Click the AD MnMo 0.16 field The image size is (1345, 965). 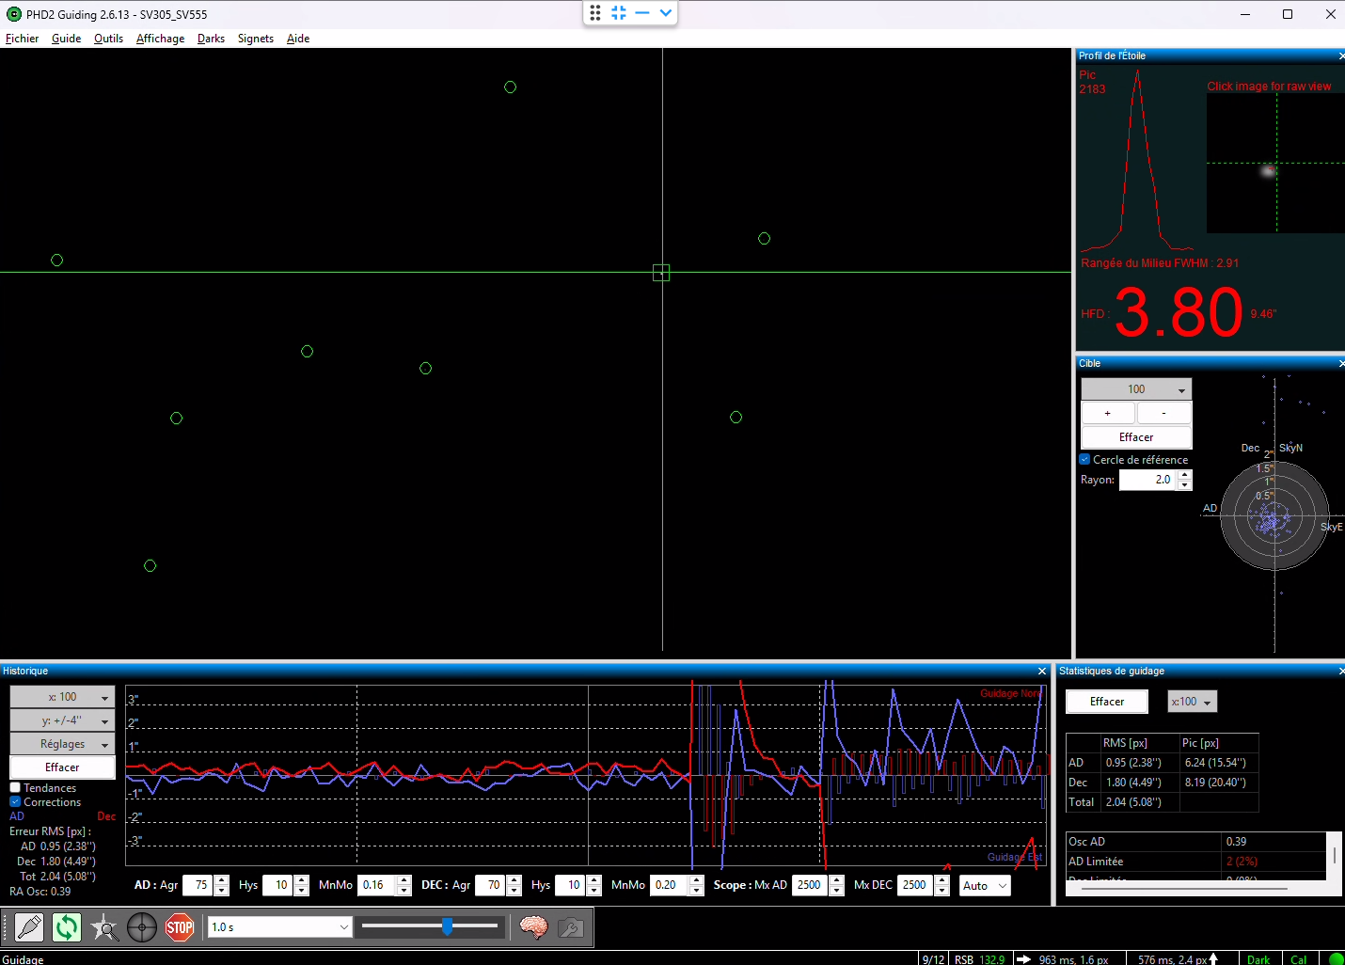pos(377,885)
